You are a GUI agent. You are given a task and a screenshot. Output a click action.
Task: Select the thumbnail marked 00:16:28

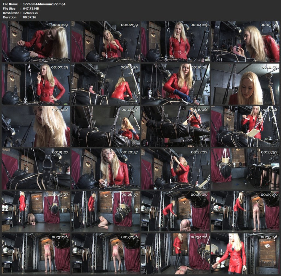pos(175,126)
